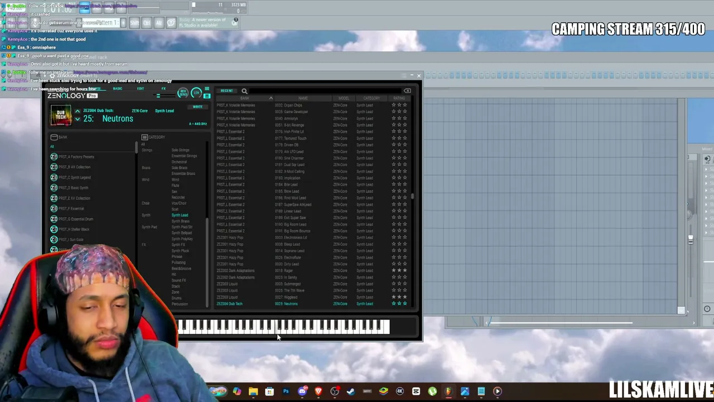
Task: Open Brave browser from the taskbar
Action: click(319, 391)
